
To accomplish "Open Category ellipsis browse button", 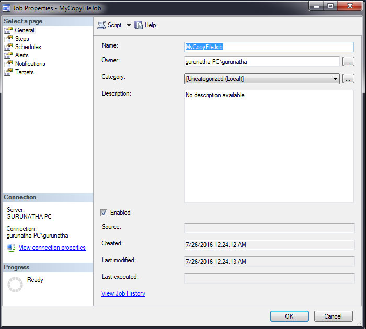I will [x=348, y=78].
